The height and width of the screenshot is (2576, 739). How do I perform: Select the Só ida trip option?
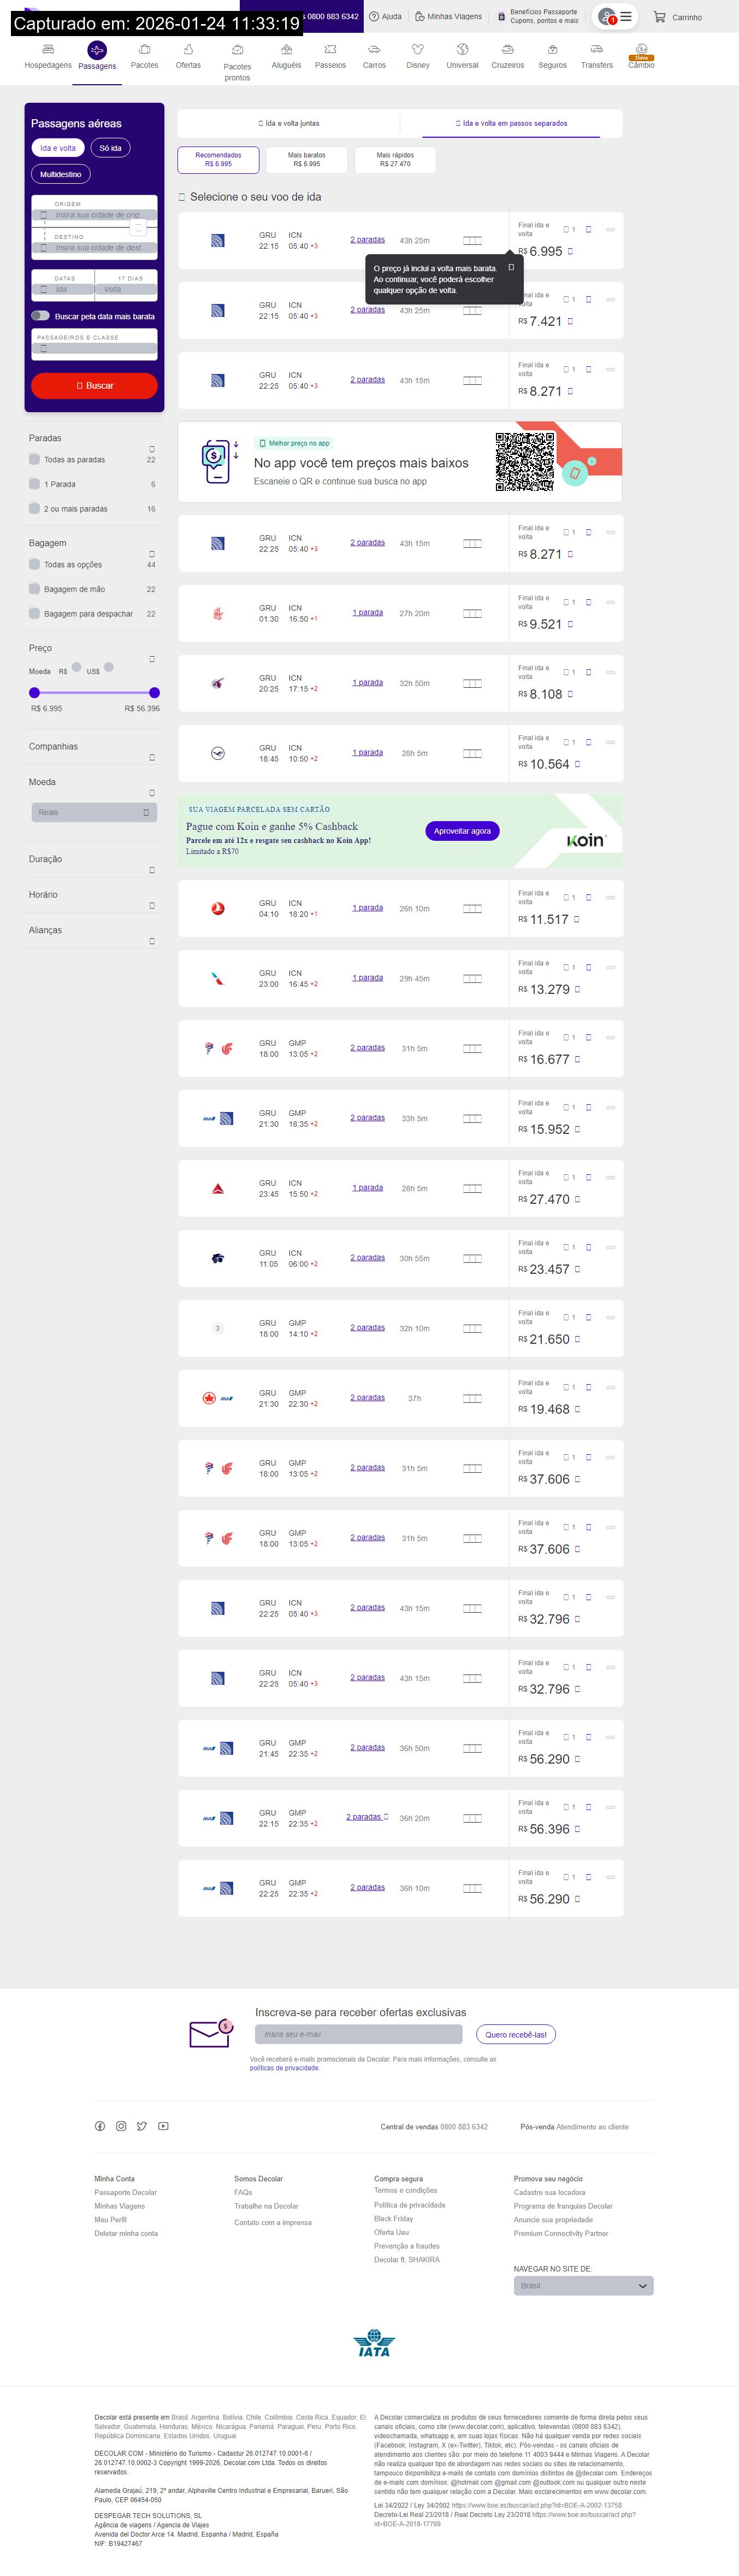(110, 148)
